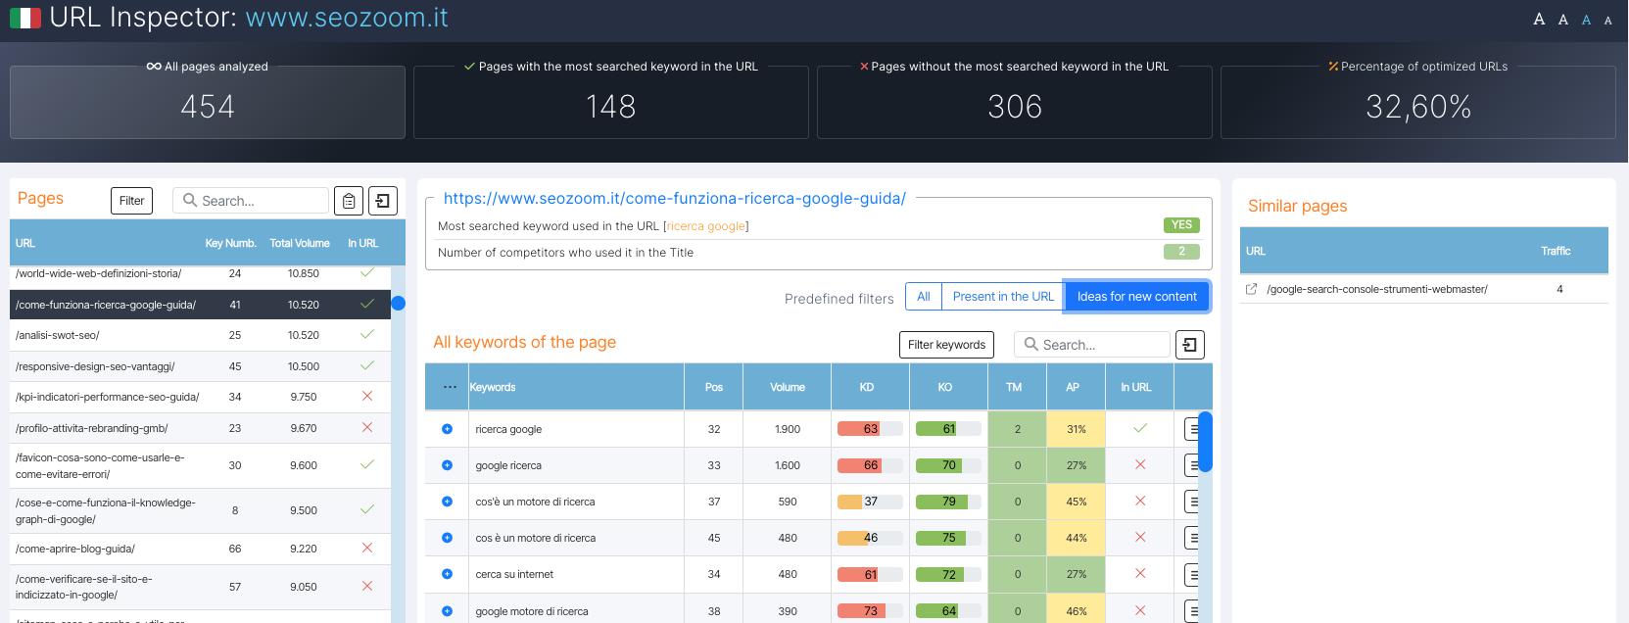Click the orange ricerca google keyword text
This screenshot has width=1629, height=623.
[x=706, y=226]
